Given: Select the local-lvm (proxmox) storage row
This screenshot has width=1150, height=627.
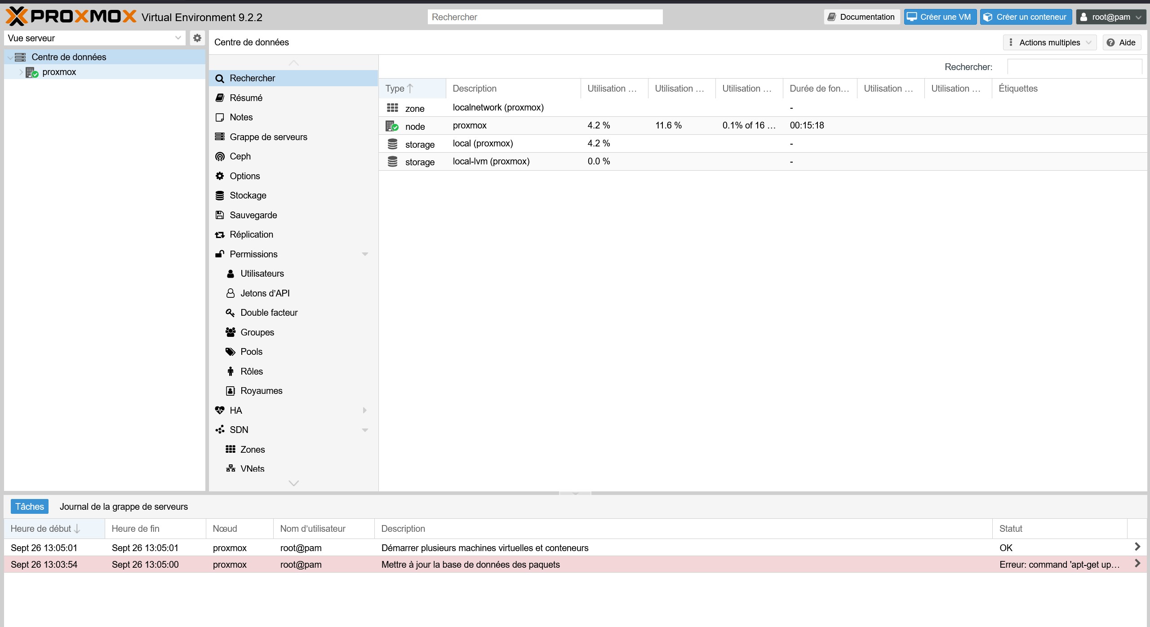Looking at the screenshot, I should [x=763, y=162].
